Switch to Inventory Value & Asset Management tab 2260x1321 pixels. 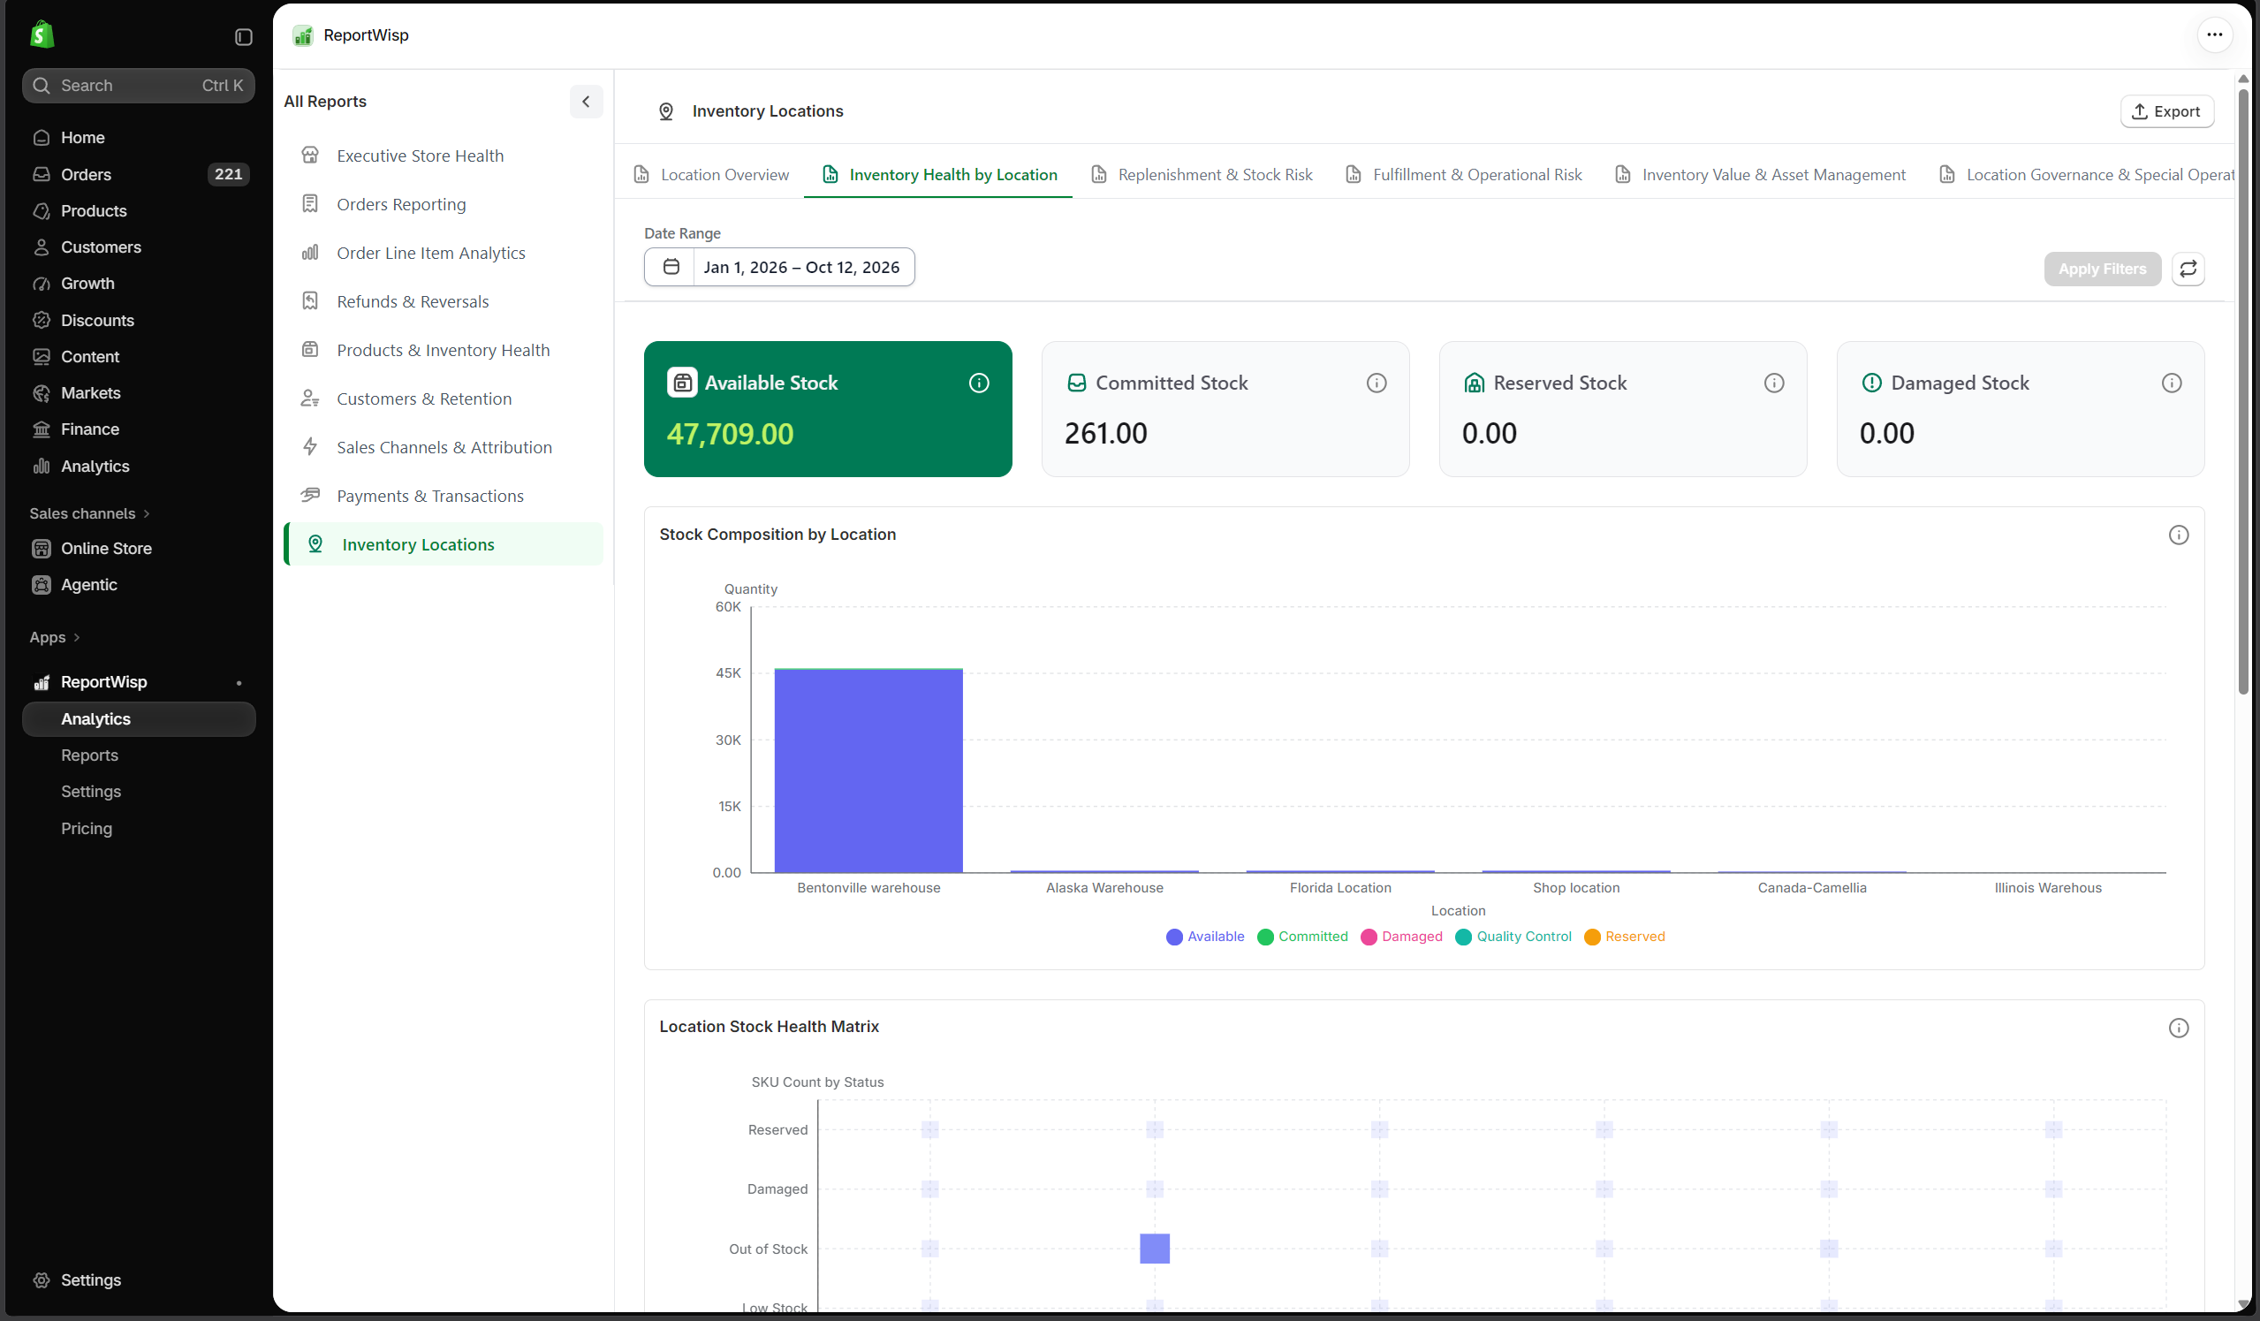(1760, 175)
